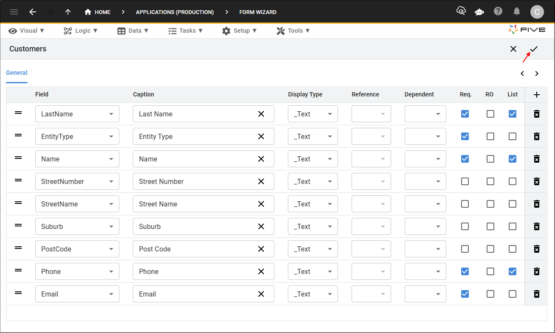Delete the Email row
Image resolution: width=555 pixels, height=333 pixels.
(537, 294)
